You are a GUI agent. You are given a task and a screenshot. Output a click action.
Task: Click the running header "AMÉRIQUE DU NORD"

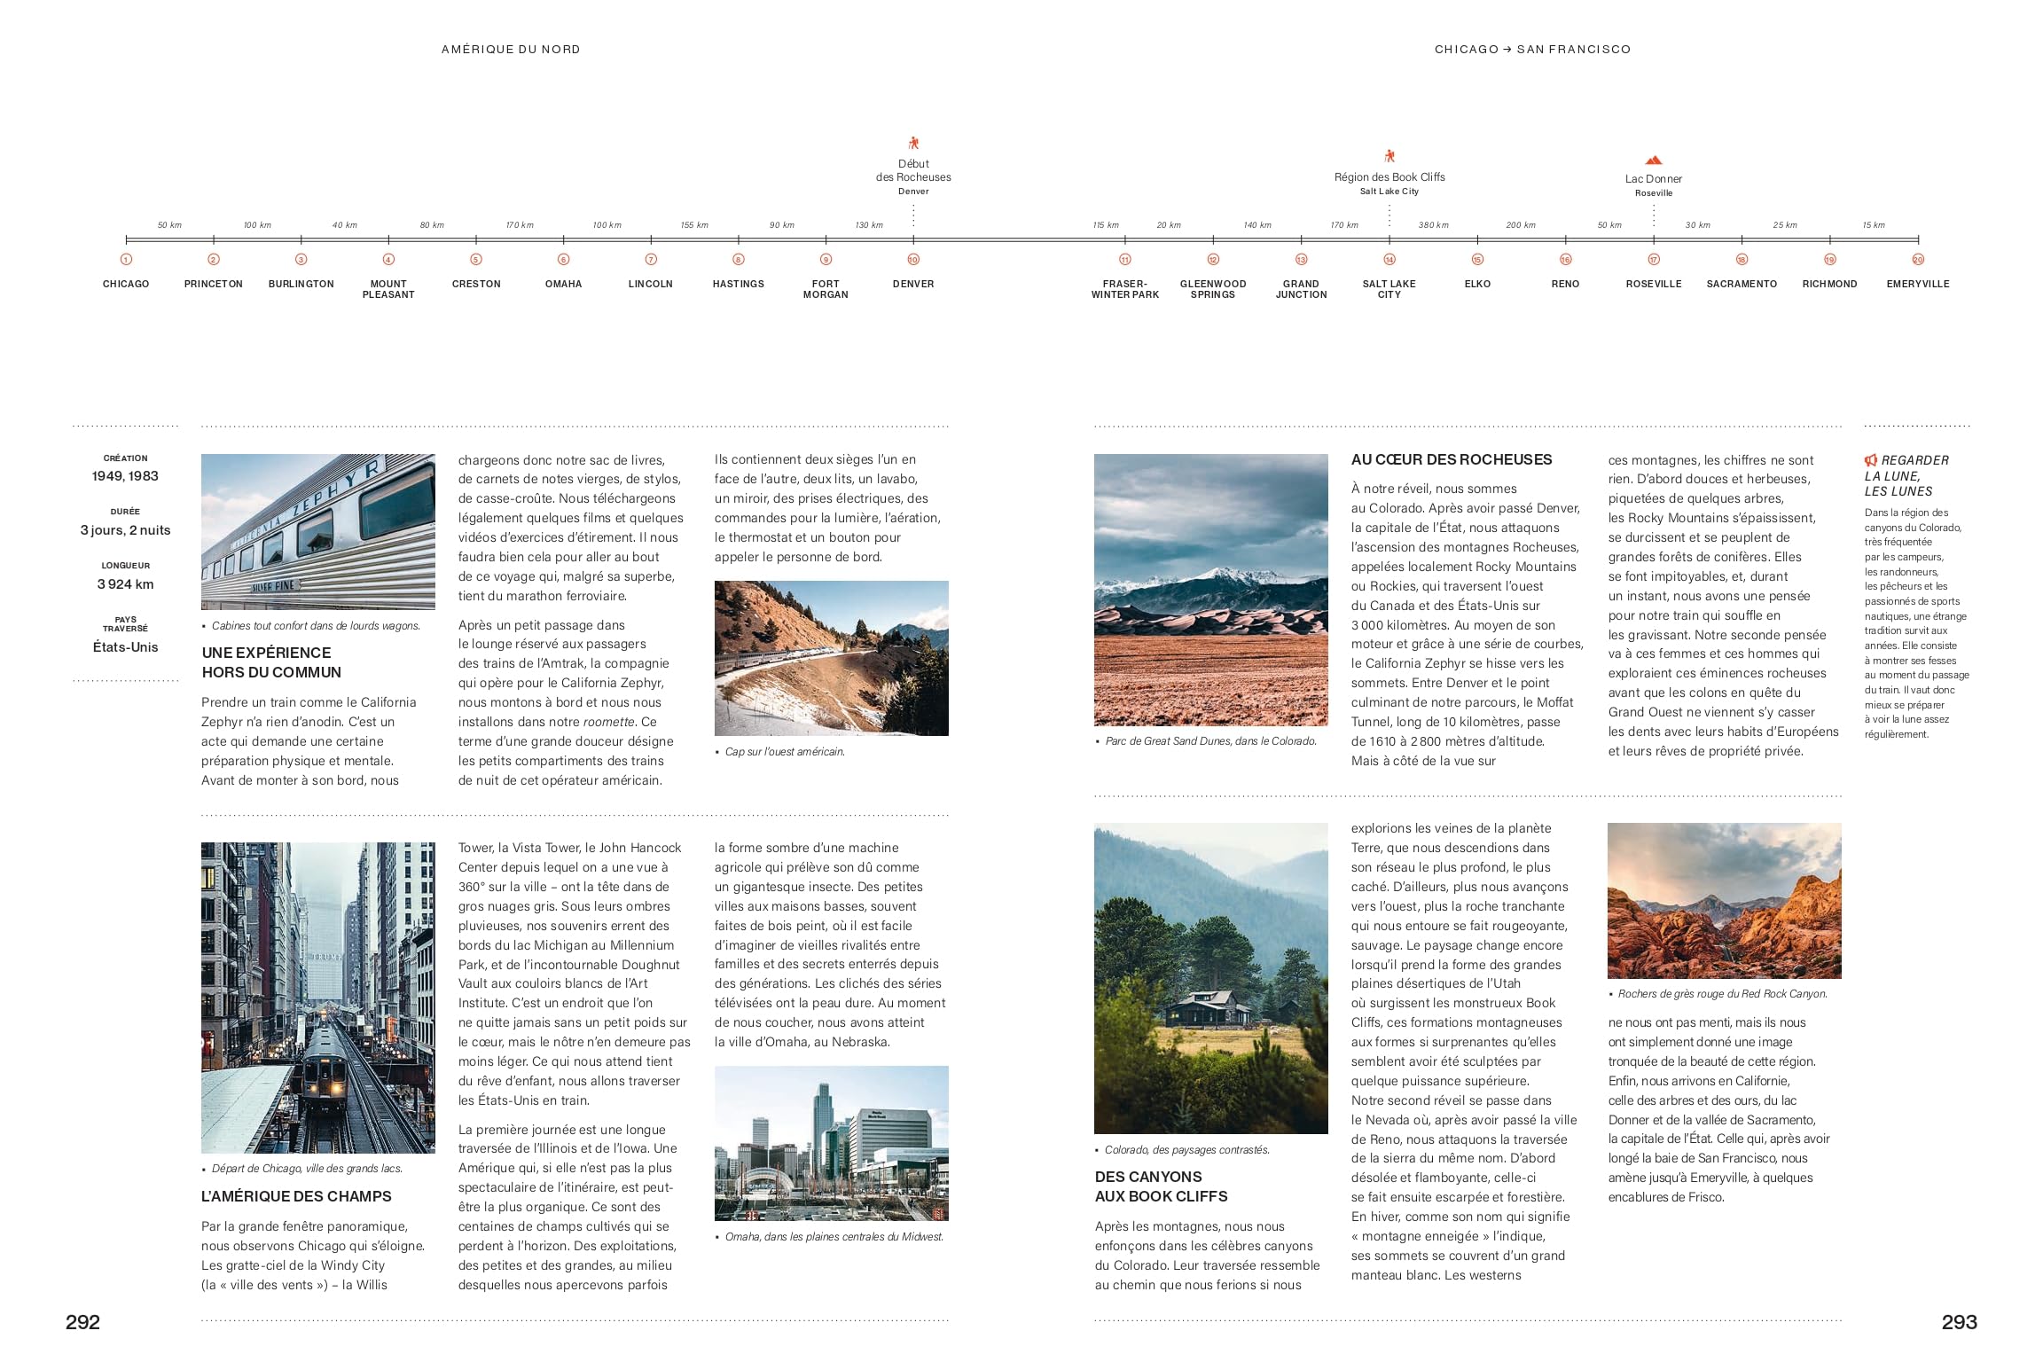pos(511,50)
